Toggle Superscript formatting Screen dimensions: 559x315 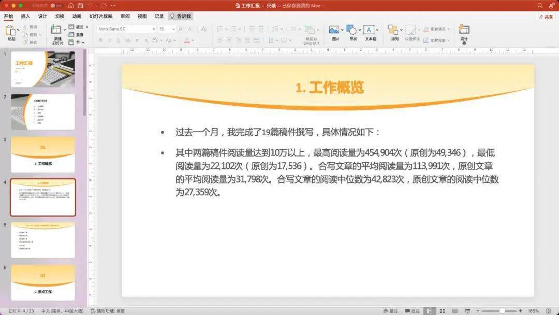pyautogui.click(x=137, y=40)
